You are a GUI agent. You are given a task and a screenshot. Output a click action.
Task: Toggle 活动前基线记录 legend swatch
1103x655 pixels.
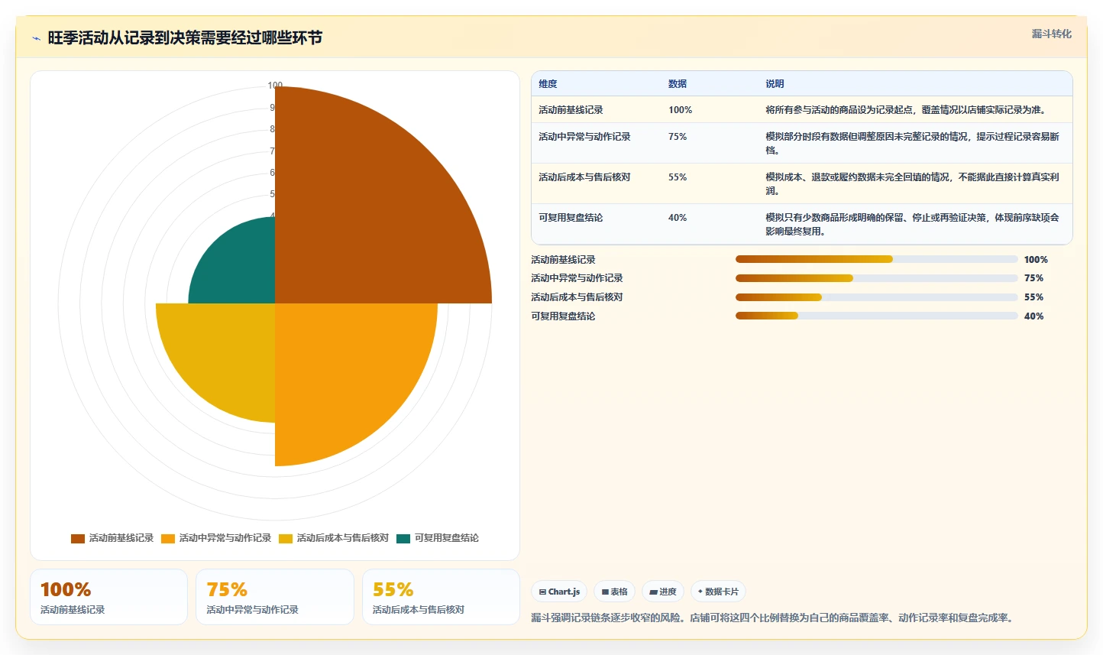(78, 538)
